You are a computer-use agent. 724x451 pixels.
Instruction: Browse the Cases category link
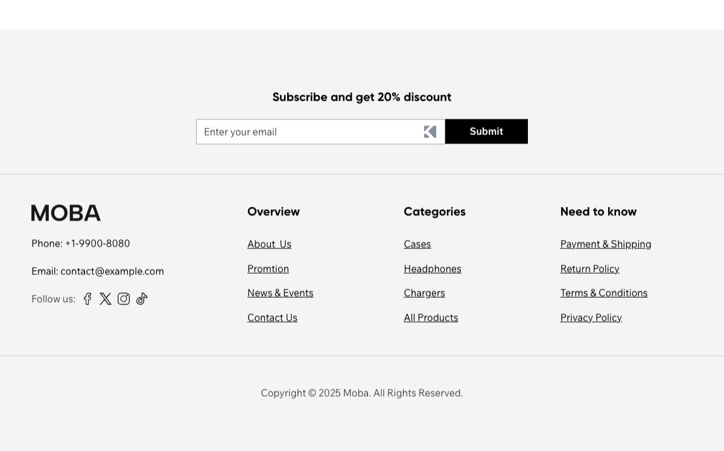coord(417,244)
